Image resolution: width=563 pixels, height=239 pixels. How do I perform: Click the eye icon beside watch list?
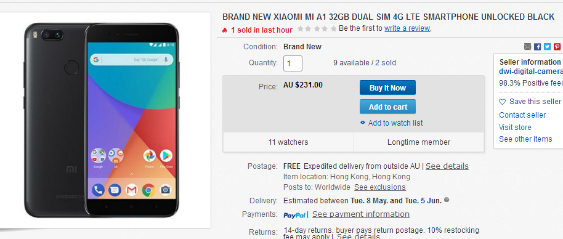click(363, 123)
